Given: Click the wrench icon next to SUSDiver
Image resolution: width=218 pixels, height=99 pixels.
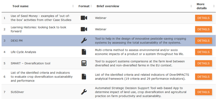Looking at the screenshot, I should tap(84, 92).
